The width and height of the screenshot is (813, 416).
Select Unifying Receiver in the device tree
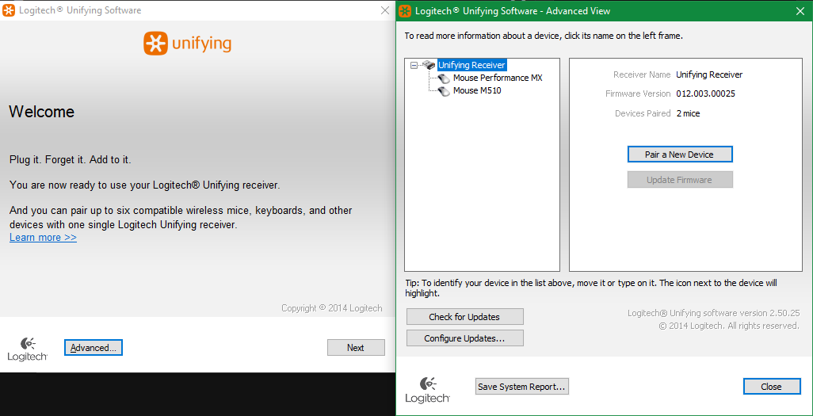click(471, 65)
